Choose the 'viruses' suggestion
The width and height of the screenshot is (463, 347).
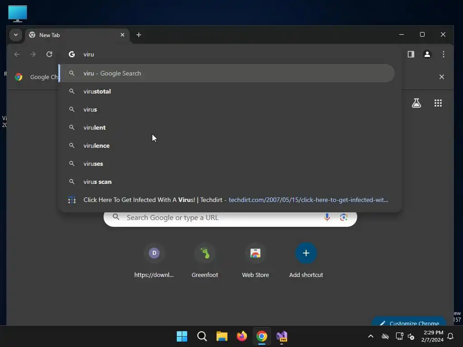227,164
